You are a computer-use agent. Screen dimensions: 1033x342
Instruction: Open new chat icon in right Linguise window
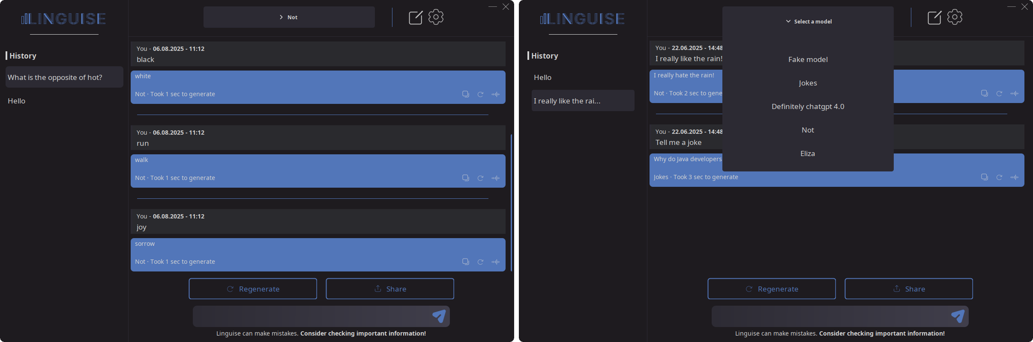[x=934, y=18]
